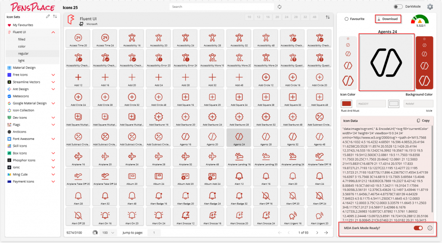Select the Access Time 20 icon

coord(78,38)
